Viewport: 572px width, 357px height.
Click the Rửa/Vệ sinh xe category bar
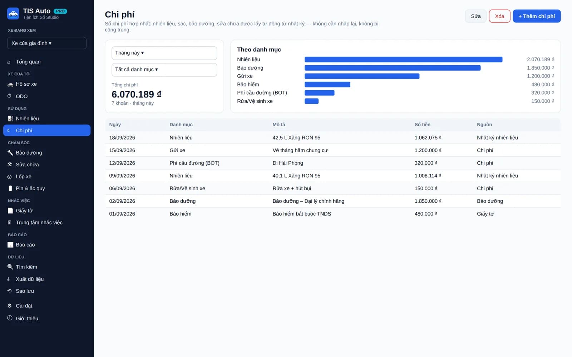click(311, 101)
